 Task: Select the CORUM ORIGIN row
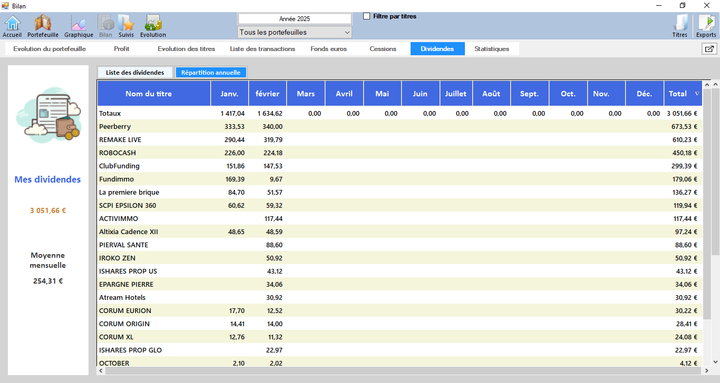pyautogui.click(x=400, y=324)
